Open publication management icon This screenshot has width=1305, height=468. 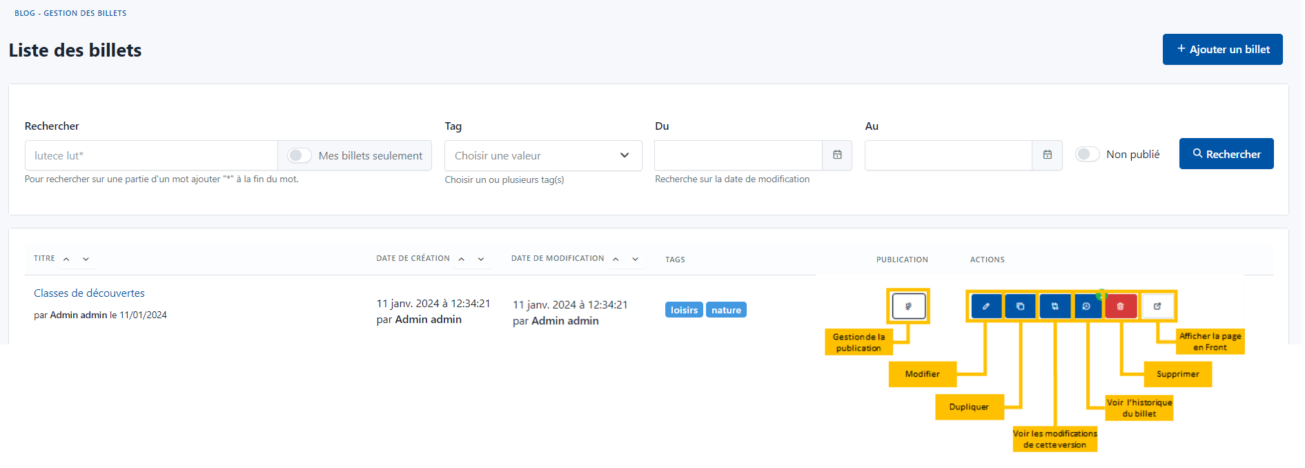[908, 306]
